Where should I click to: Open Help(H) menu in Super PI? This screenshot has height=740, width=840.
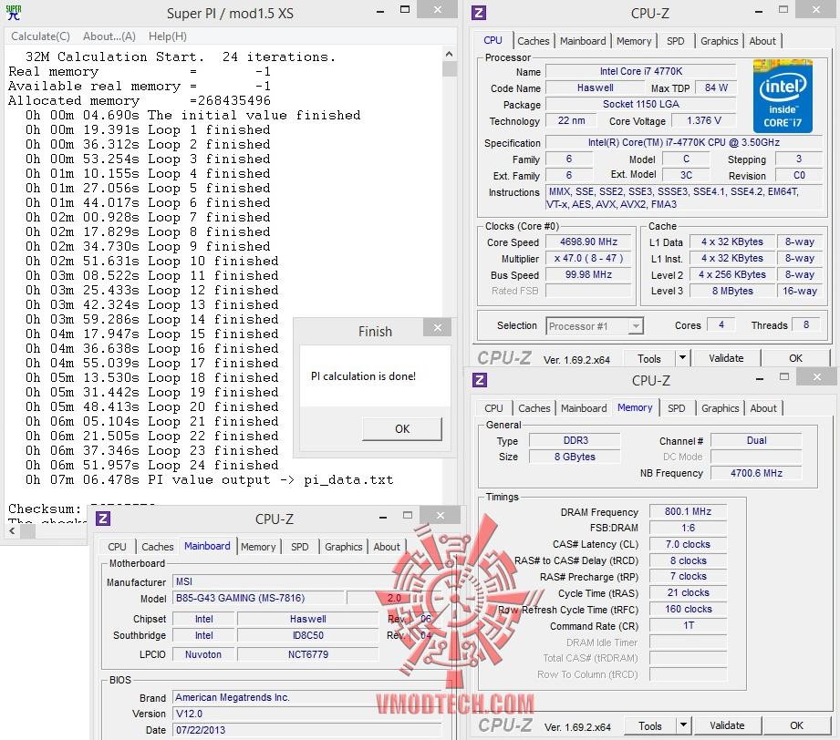click(x=168, y=36)
